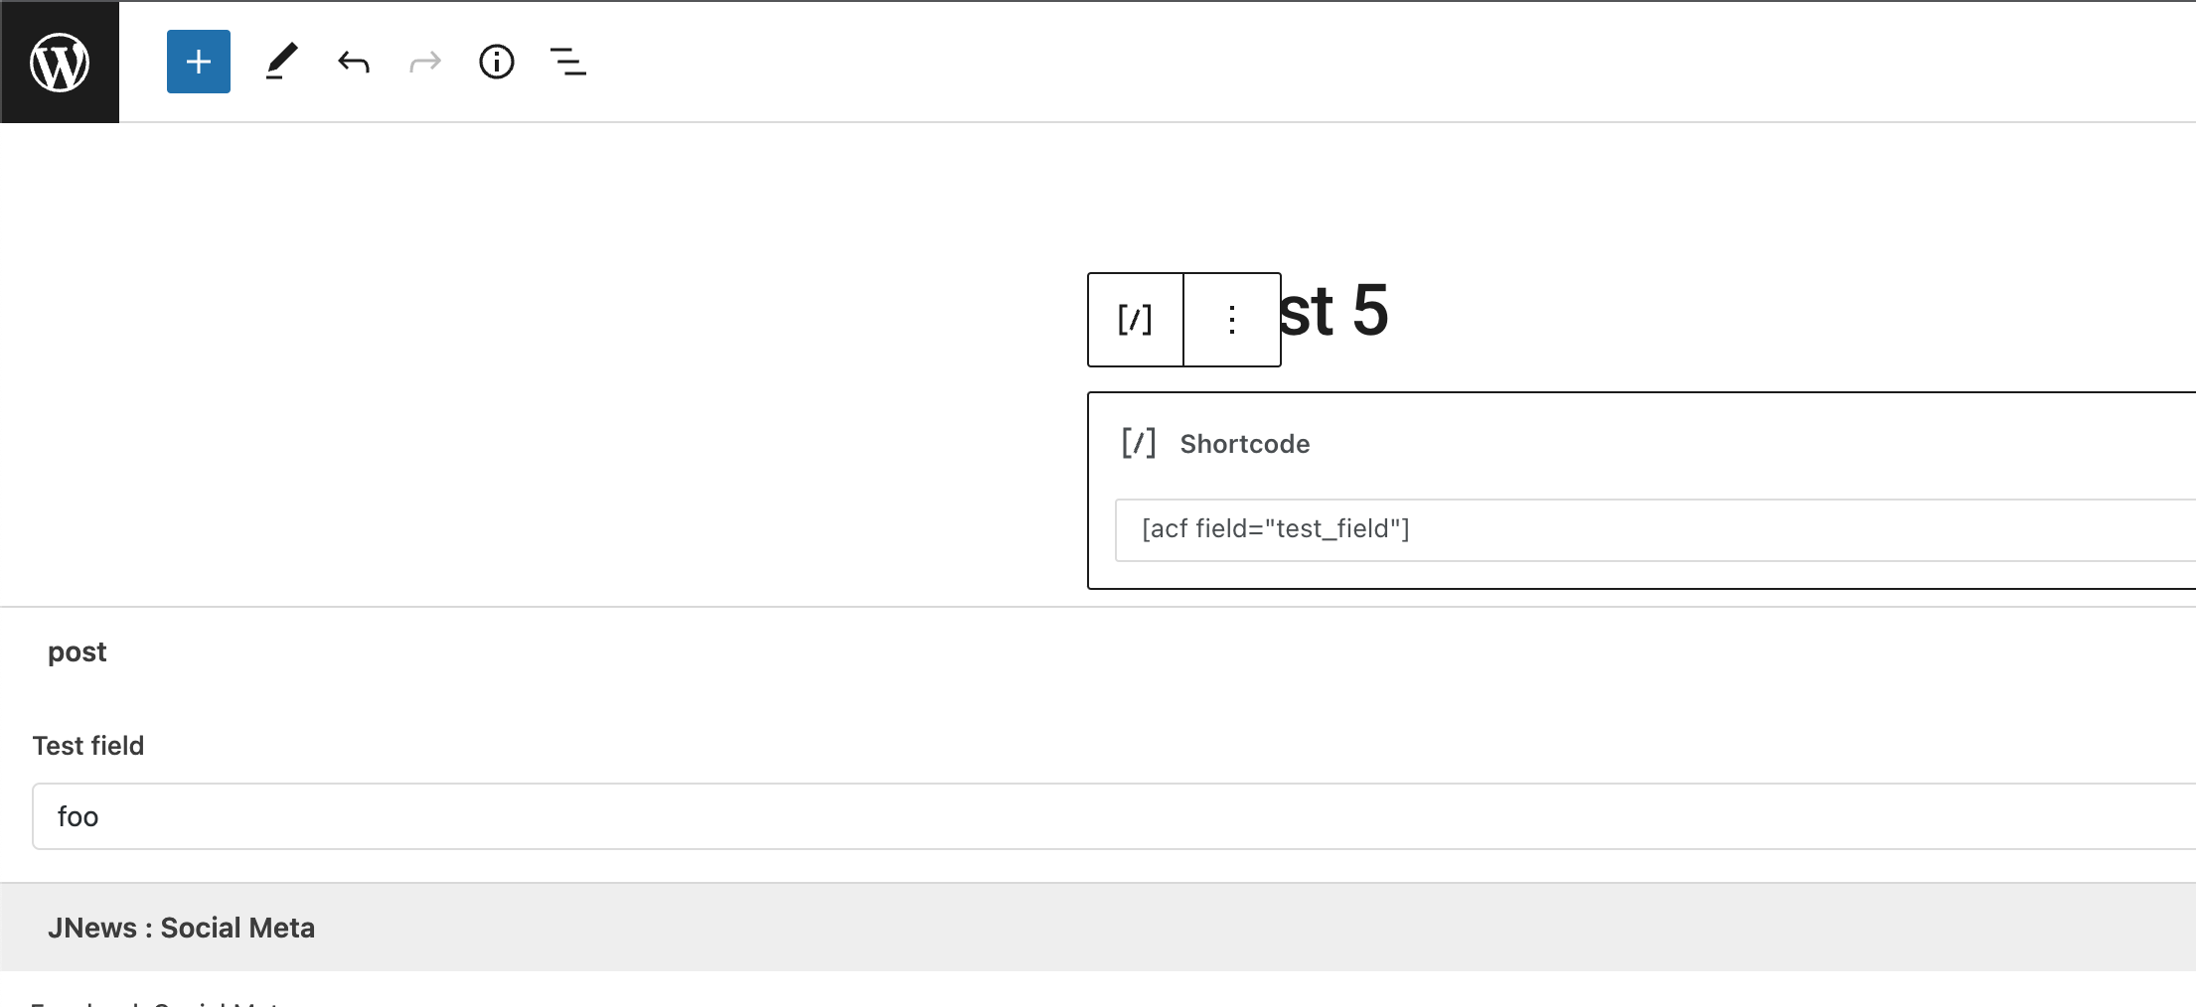Focus the acf field shortcode text input
2196x1007 pixels.
tap(1655, 529)
